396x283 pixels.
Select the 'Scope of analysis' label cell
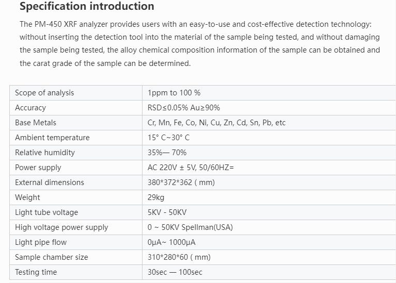pos(44,93)
